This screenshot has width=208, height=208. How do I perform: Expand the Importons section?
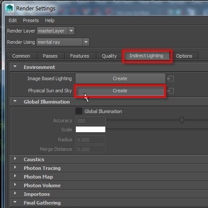click(15, 193)
